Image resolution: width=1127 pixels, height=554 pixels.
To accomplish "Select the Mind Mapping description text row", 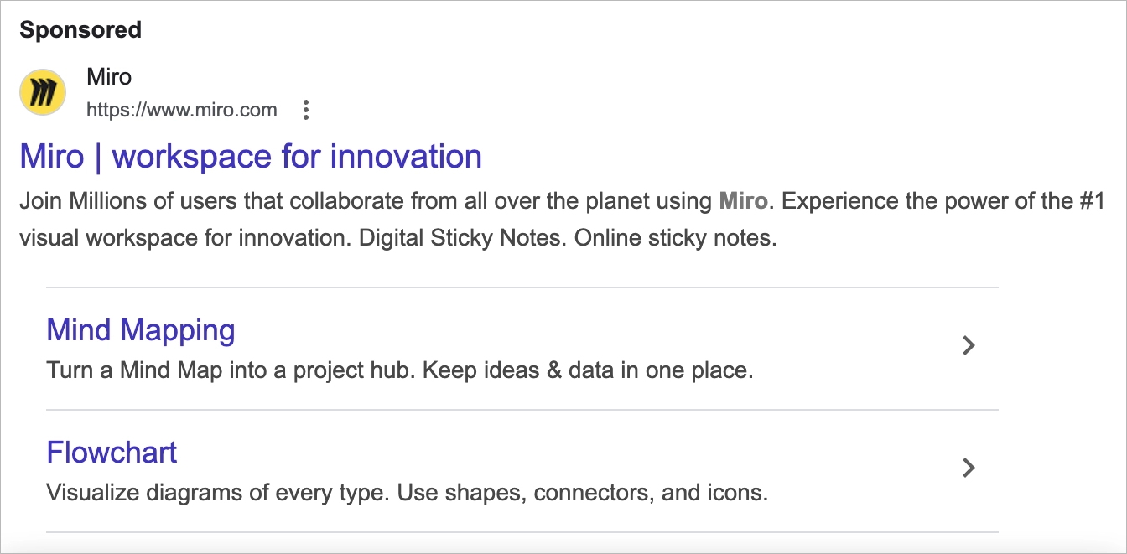I will (x=400, y=370).
